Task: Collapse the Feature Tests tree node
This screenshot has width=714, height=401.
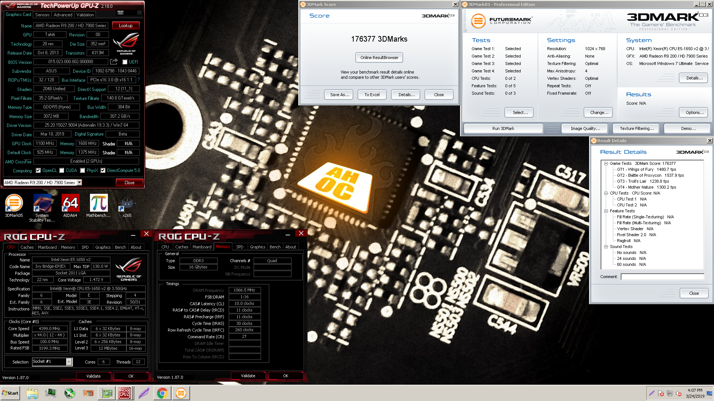Action: pos(606,211)
